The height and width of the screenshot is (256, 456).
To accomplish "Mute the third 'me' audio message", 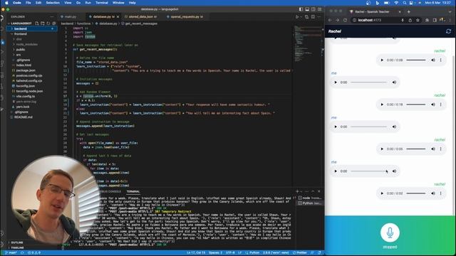I will (x=394, y=171).
